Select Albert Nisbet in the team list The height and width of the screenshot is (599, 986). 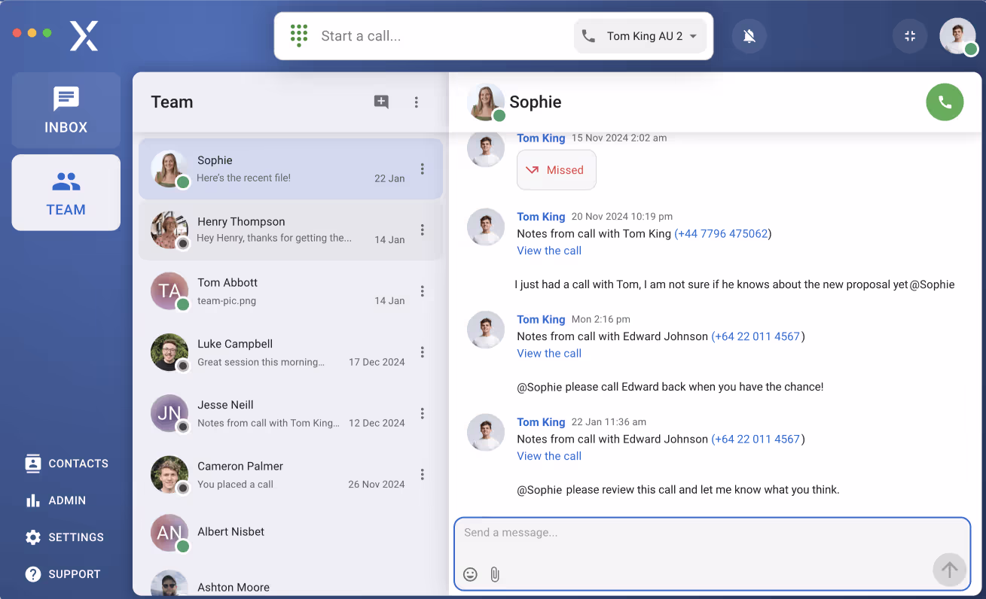[291, 533]
